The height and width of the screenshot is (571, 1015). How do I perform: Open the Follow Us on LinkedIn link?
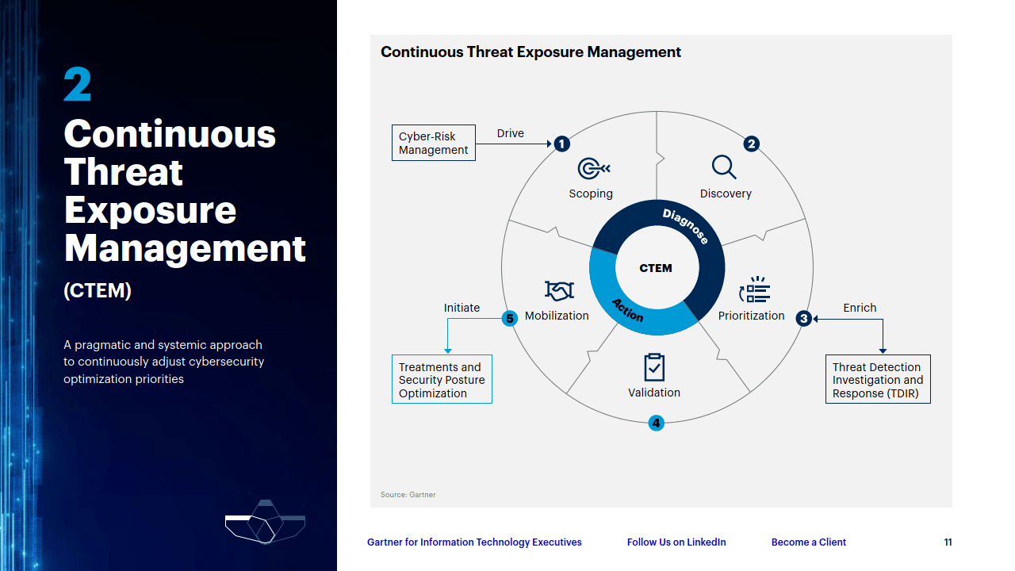(x=676, y=542)
